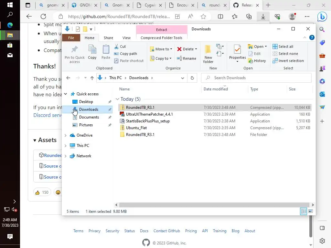The width and height of the screenshot is (331, 248).
Task: Open Explorer help icon
Action: pos(312,37)
